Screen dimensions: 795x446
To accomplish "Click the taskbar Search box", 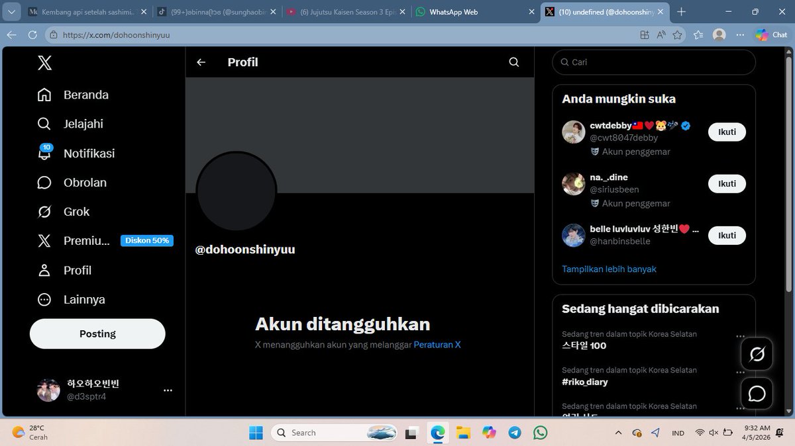I will click(x=335, y=433).
